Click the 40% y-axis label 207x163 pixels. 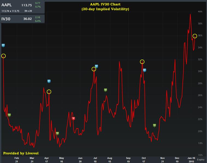200,12
